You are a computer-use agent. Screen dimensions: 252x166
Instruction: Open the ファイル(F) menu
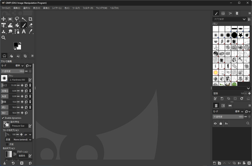tap(6, 8)
